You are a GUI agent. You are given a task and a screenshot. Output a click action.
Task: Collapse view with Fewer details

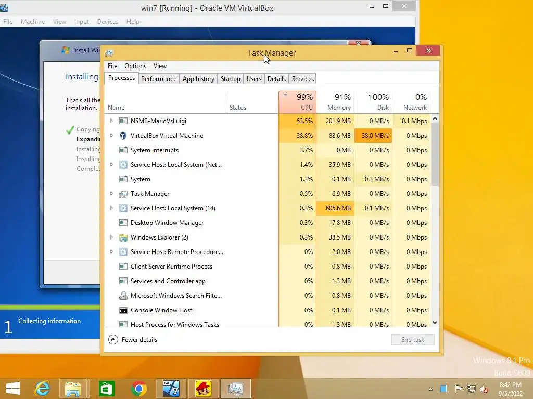133,340
